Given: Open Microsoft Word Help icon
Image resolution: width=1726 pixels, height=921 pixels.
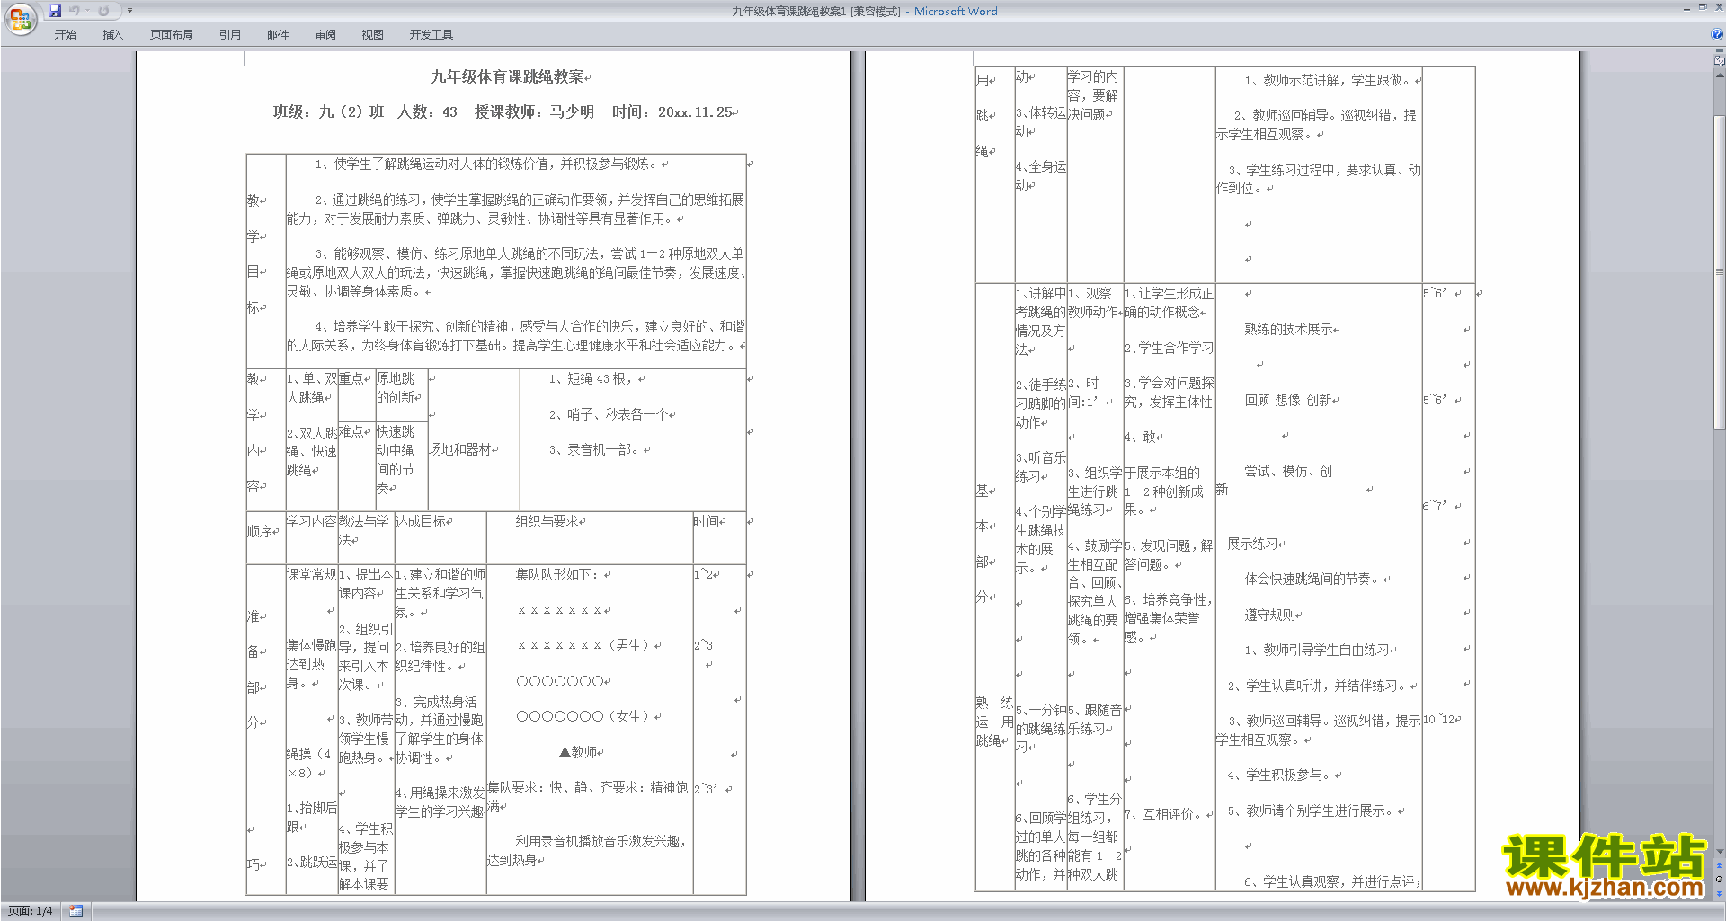Looking at the screenshot, I should tap(1716, 34).
